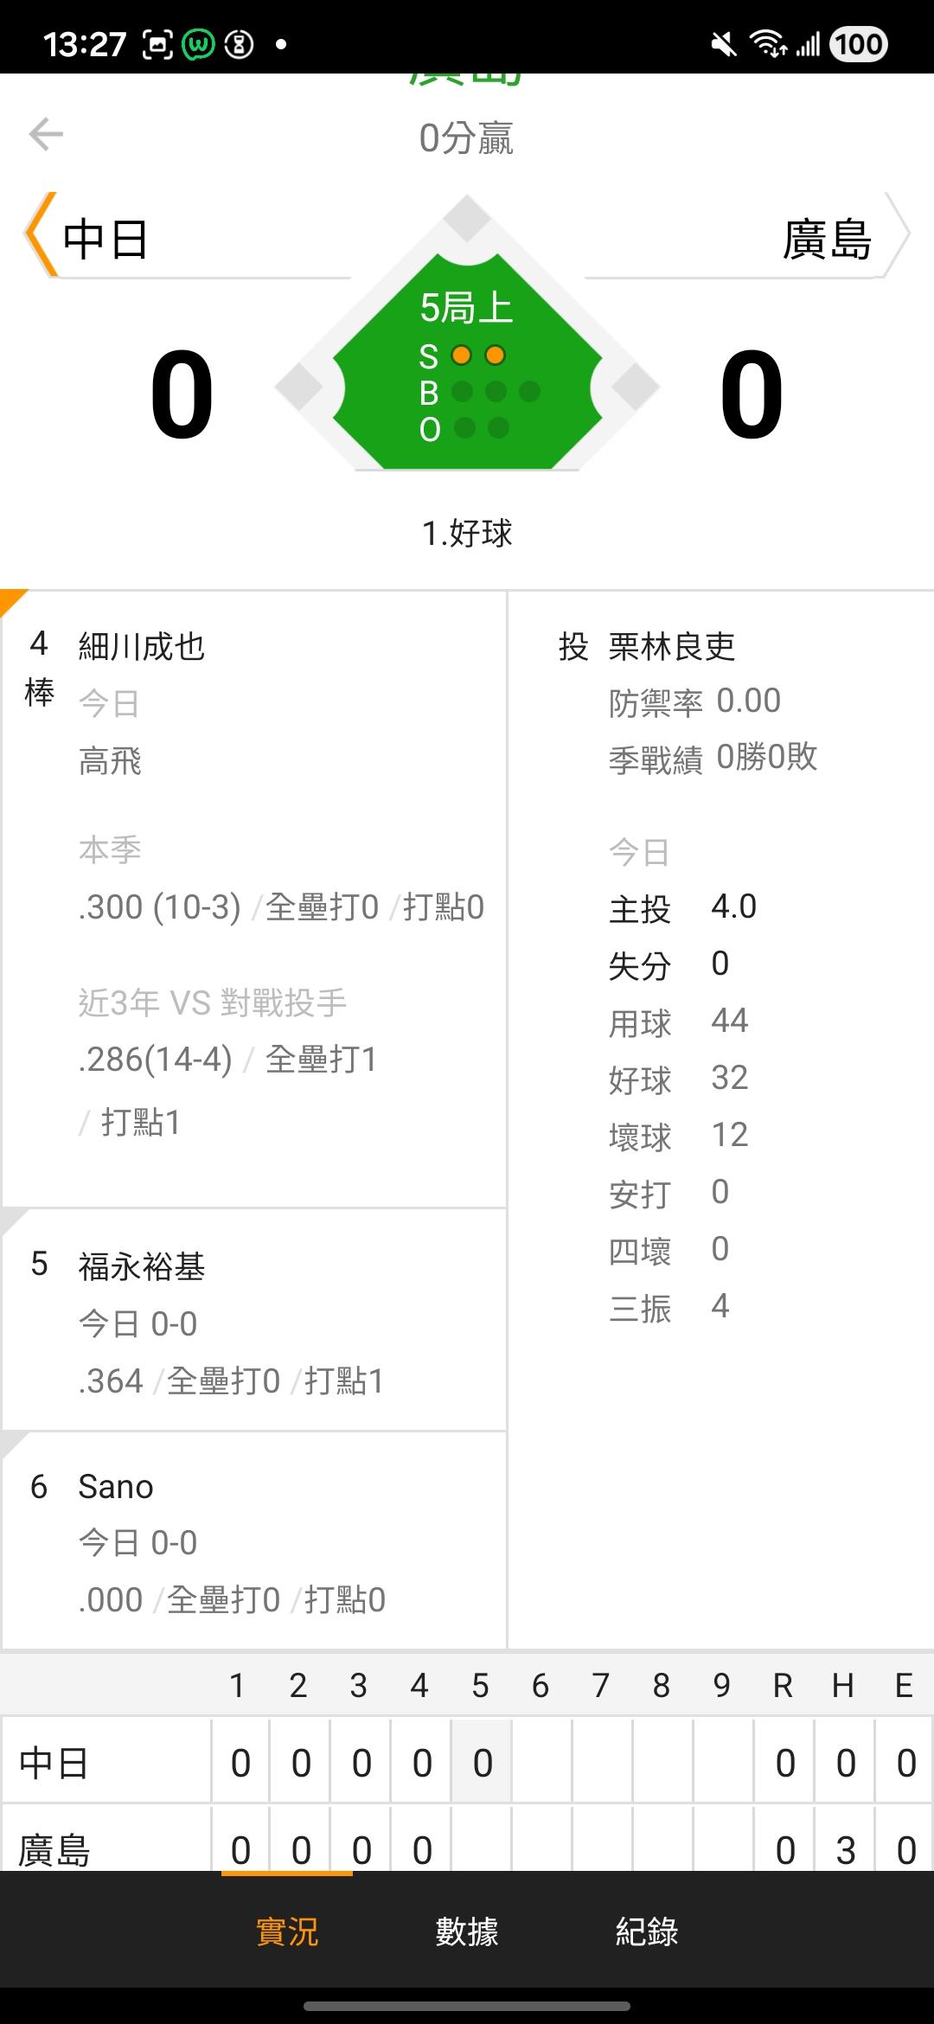Open batter 細川成也 details
Viewport: 934px width, 2024px height.
[142, 646]
